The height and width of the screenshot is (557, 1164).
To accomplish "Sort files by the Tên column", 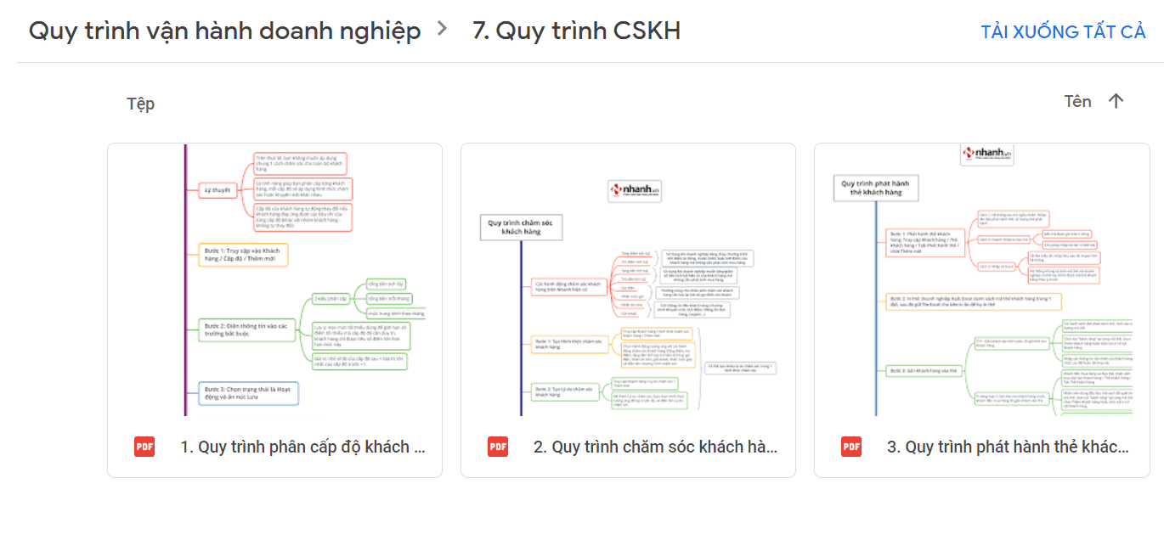I will (x=1077, y=101).
